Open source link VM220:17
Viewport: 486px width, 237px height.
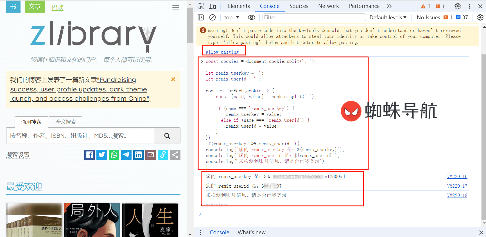pyautogui.click(x=457, y=186)
